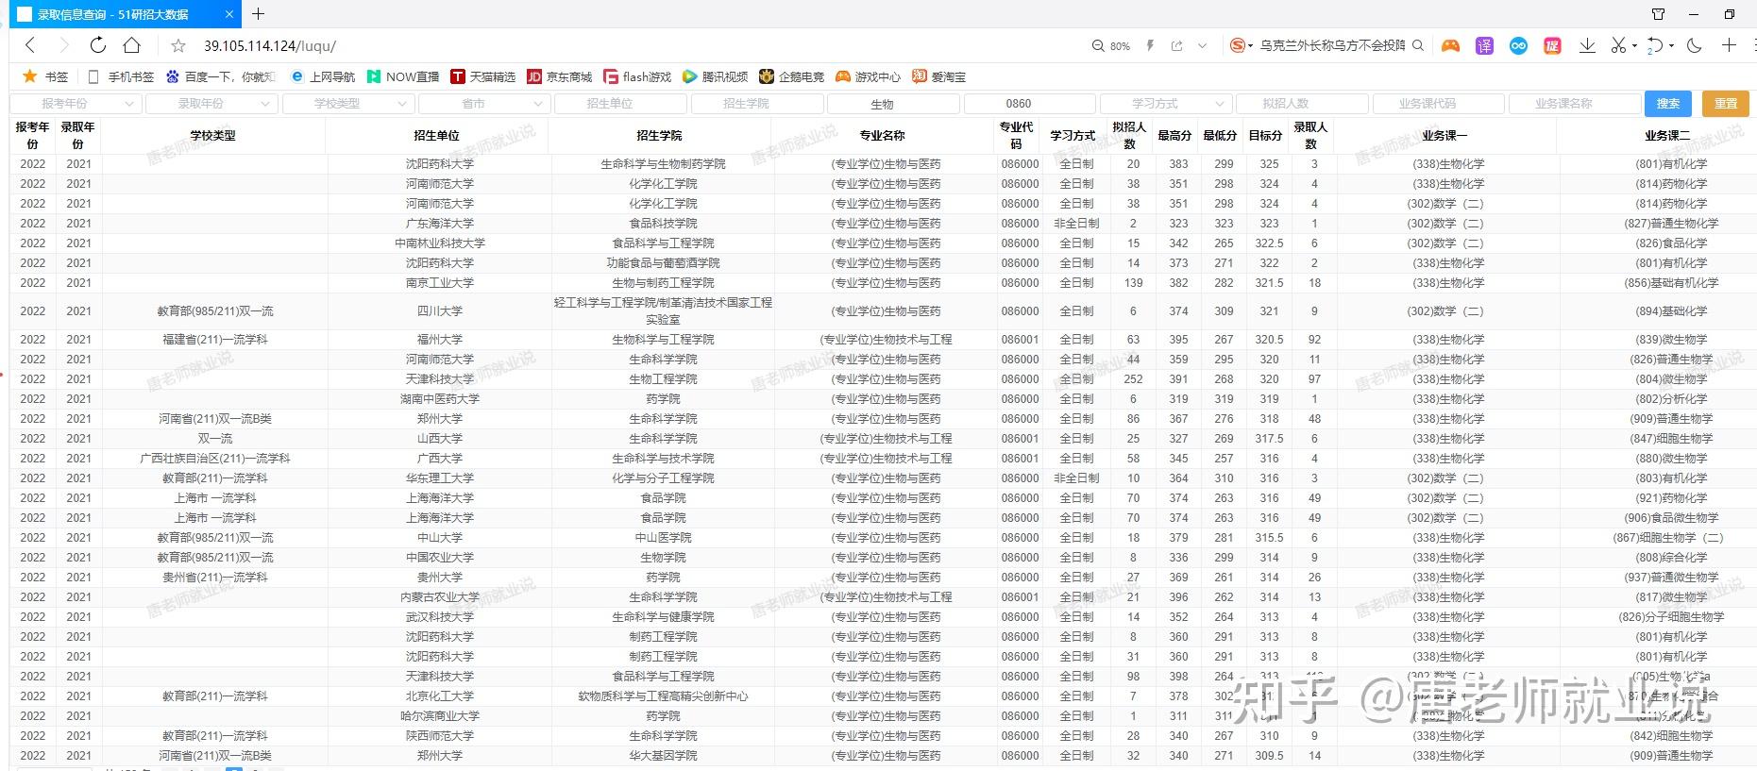The height and width of the screenshot is (771, 1757).
Task: Close the 录取信息查询 tab
Action: (229, 14)
